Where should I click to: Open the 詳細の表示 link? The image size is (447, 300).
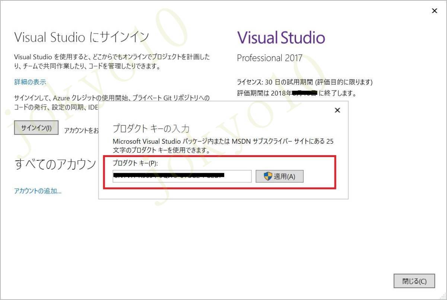pyautogui.click(x=30, y=82)
